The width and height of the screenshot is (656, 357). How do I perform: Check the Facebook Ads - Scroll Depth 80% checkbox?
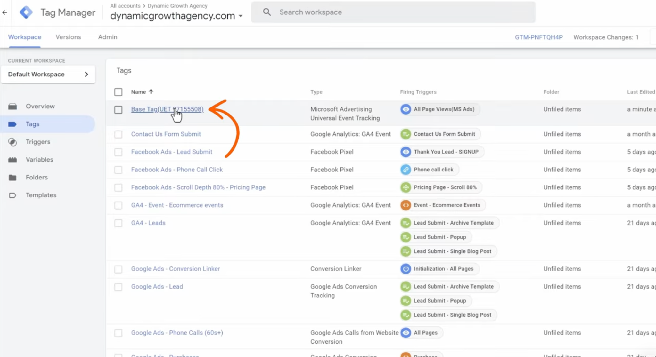[119, 187]
